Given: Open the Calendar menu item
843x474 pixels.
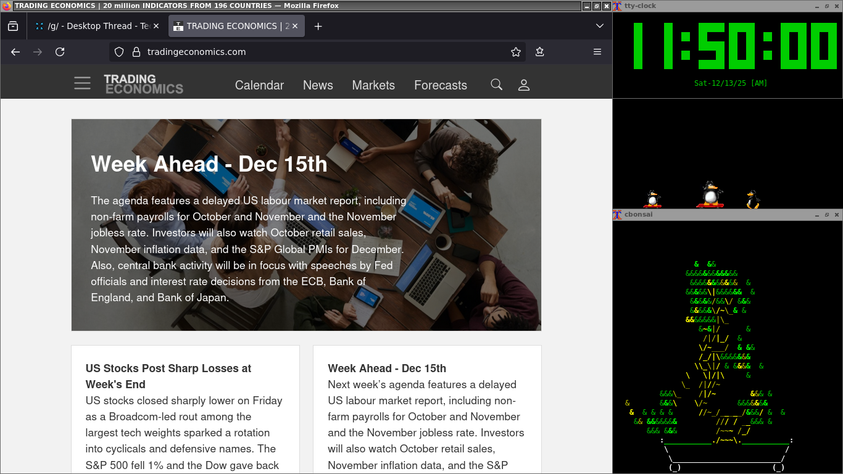Looking at the screenshot, I should (x=259, y=85).
